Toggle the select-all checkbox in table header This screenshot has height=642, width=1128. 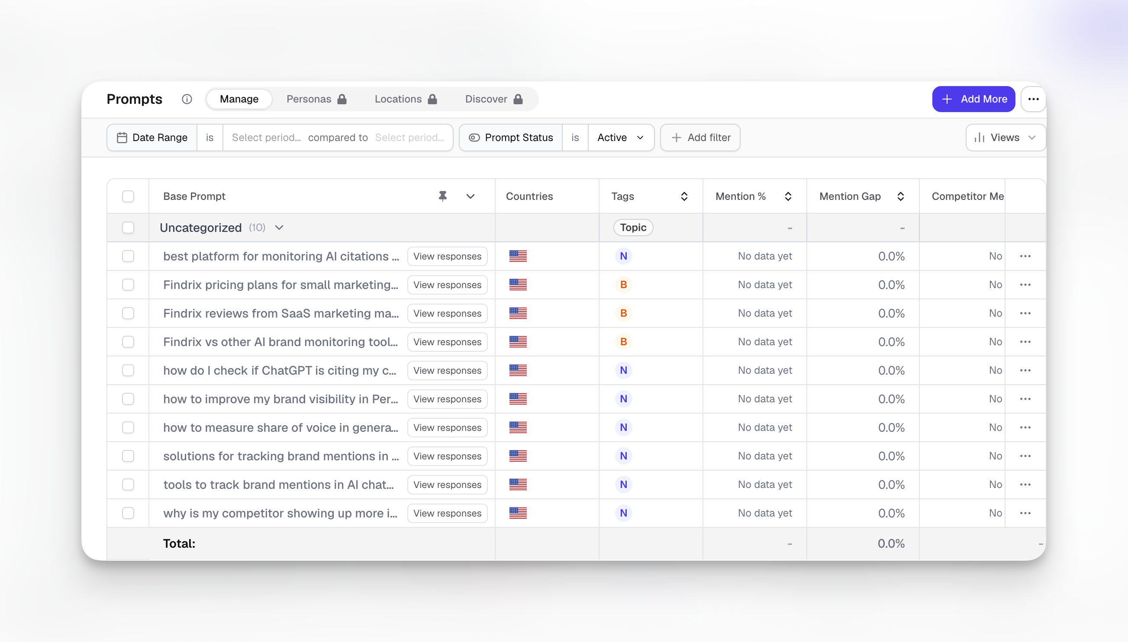coord(128,196)
